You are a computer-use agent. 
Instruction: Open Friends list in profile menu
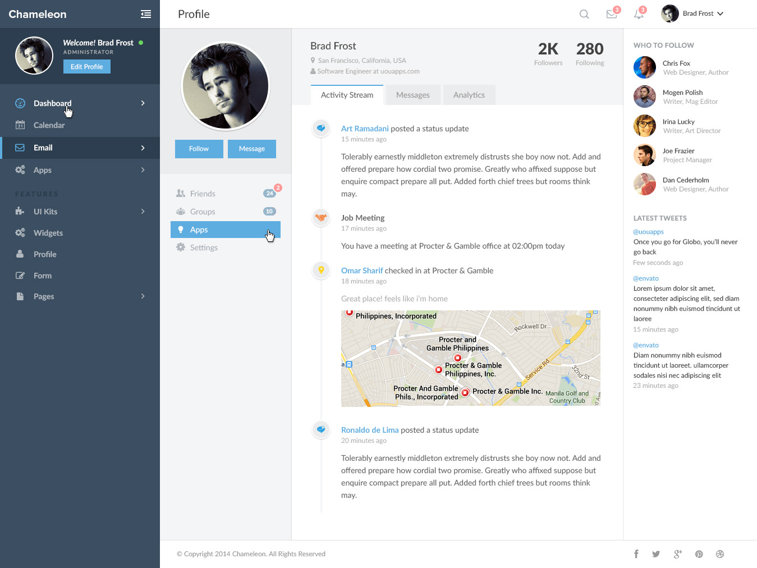point(203,194)
